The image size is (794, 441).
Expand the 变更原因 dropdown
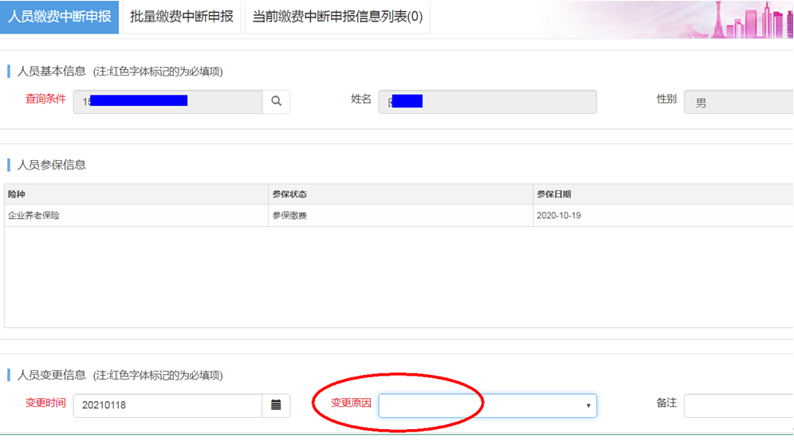pyautogui.click(x=487, y=405)
